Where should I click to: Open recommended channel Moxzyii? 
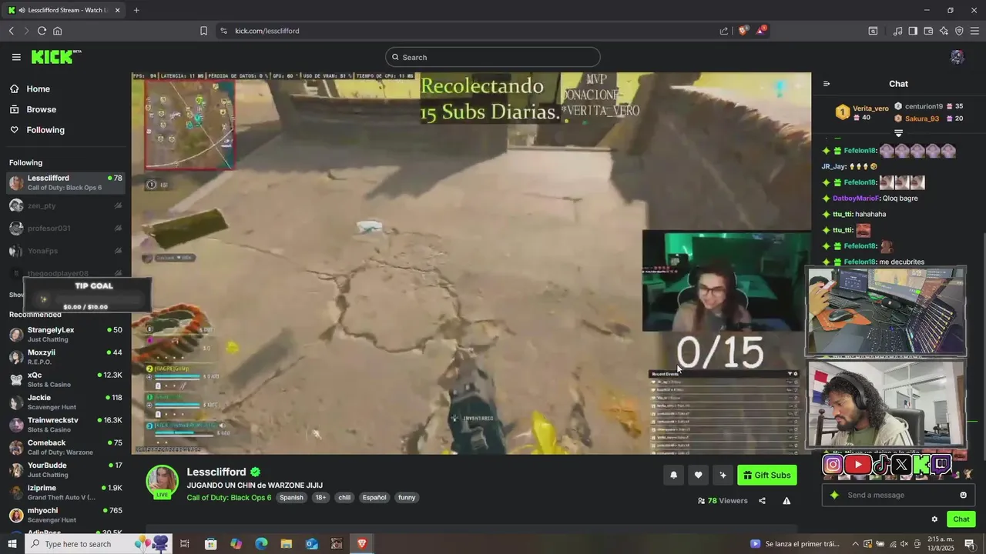click(x=65, y=357)
